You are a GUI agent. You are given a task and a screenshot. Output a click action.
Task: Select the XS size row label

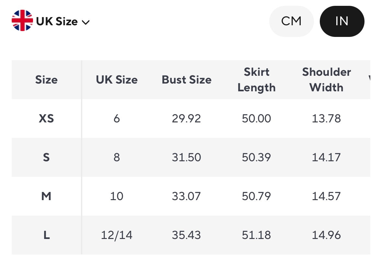point(46,119)
